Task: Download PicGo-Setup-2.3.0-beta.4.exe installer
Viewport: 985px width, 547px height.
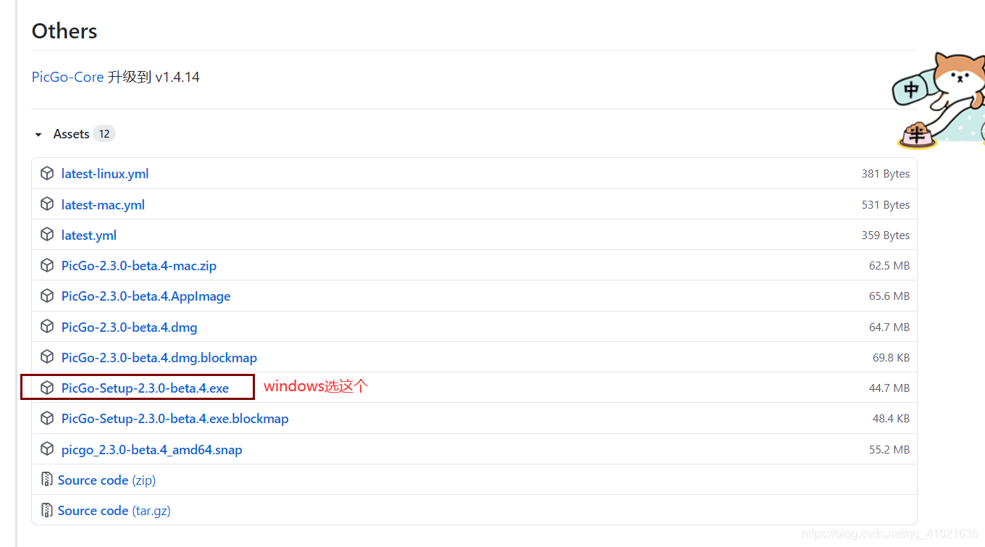Action: tap(145, 388)
